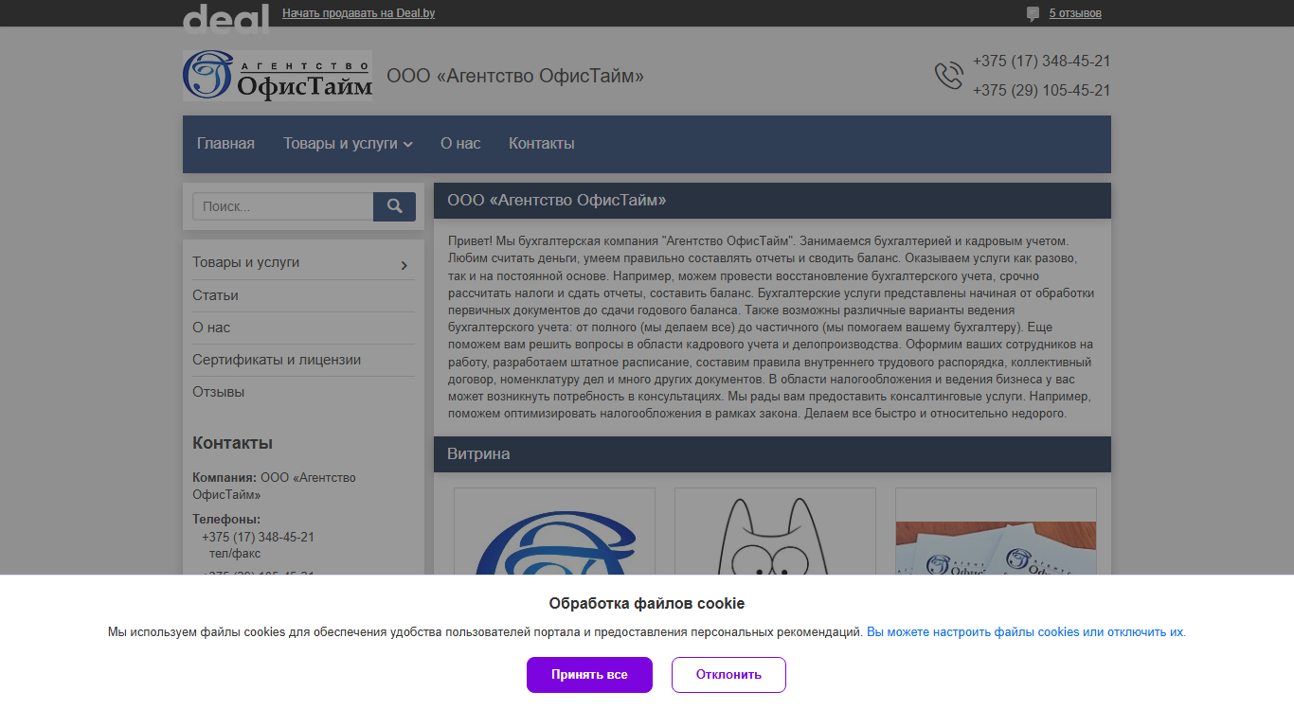
Task: Click header phone +375 (17) 348-45-21
Action: tap(1041, 62)
